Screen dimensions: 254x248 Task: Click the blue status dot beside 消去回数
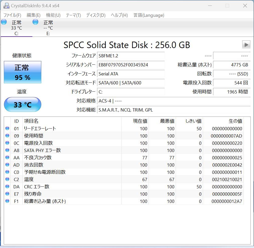tap(7, 165)
